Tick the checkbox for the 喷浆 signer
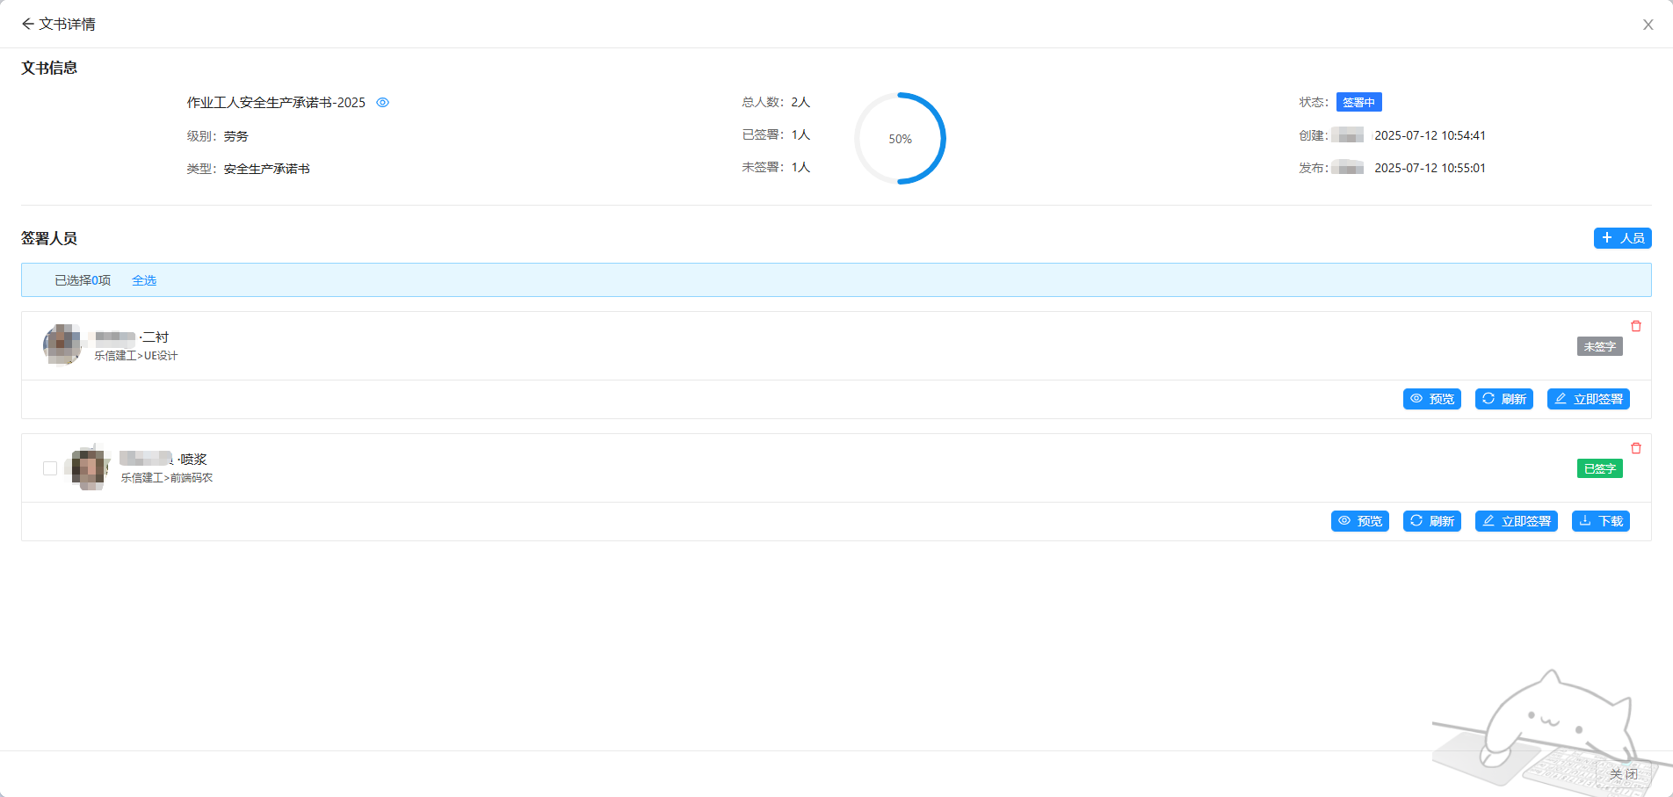 click(50, 468)
